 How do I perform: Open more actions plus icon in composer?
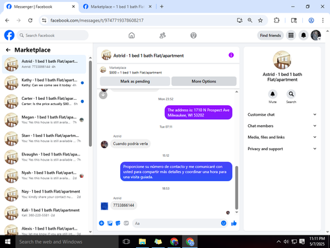(102, 224)
